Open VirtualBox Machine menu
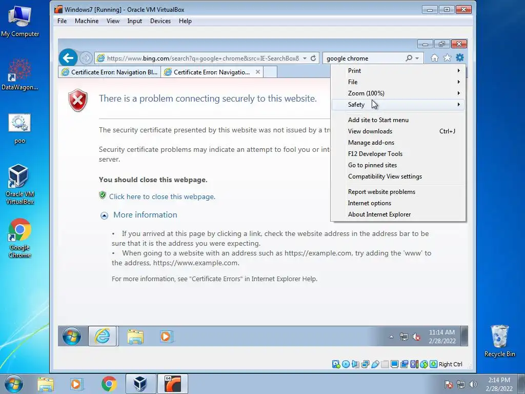 [x=86, y=21]
